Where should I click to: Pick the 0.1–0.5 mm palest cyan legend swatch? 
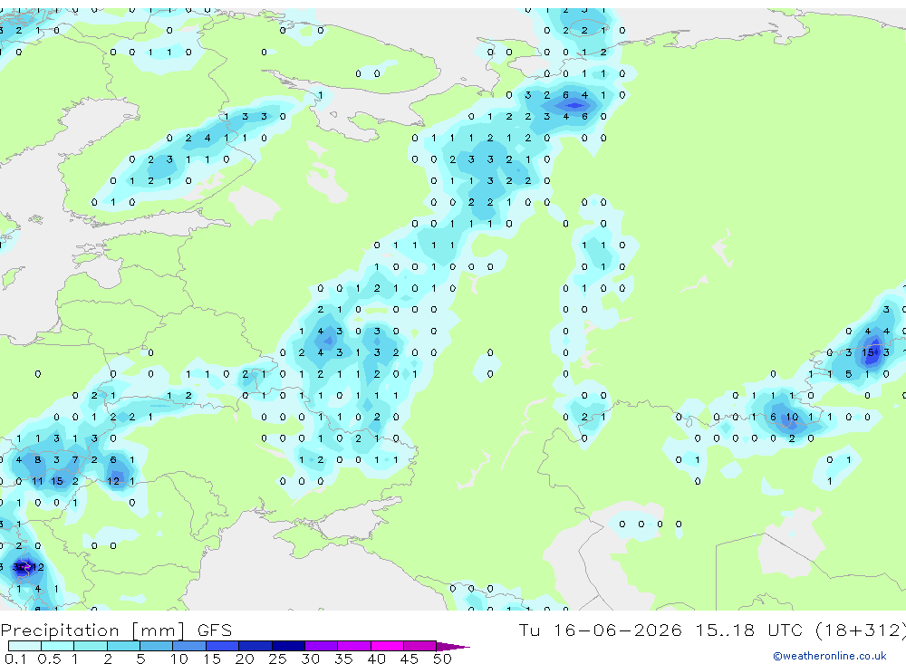(24, 646)
